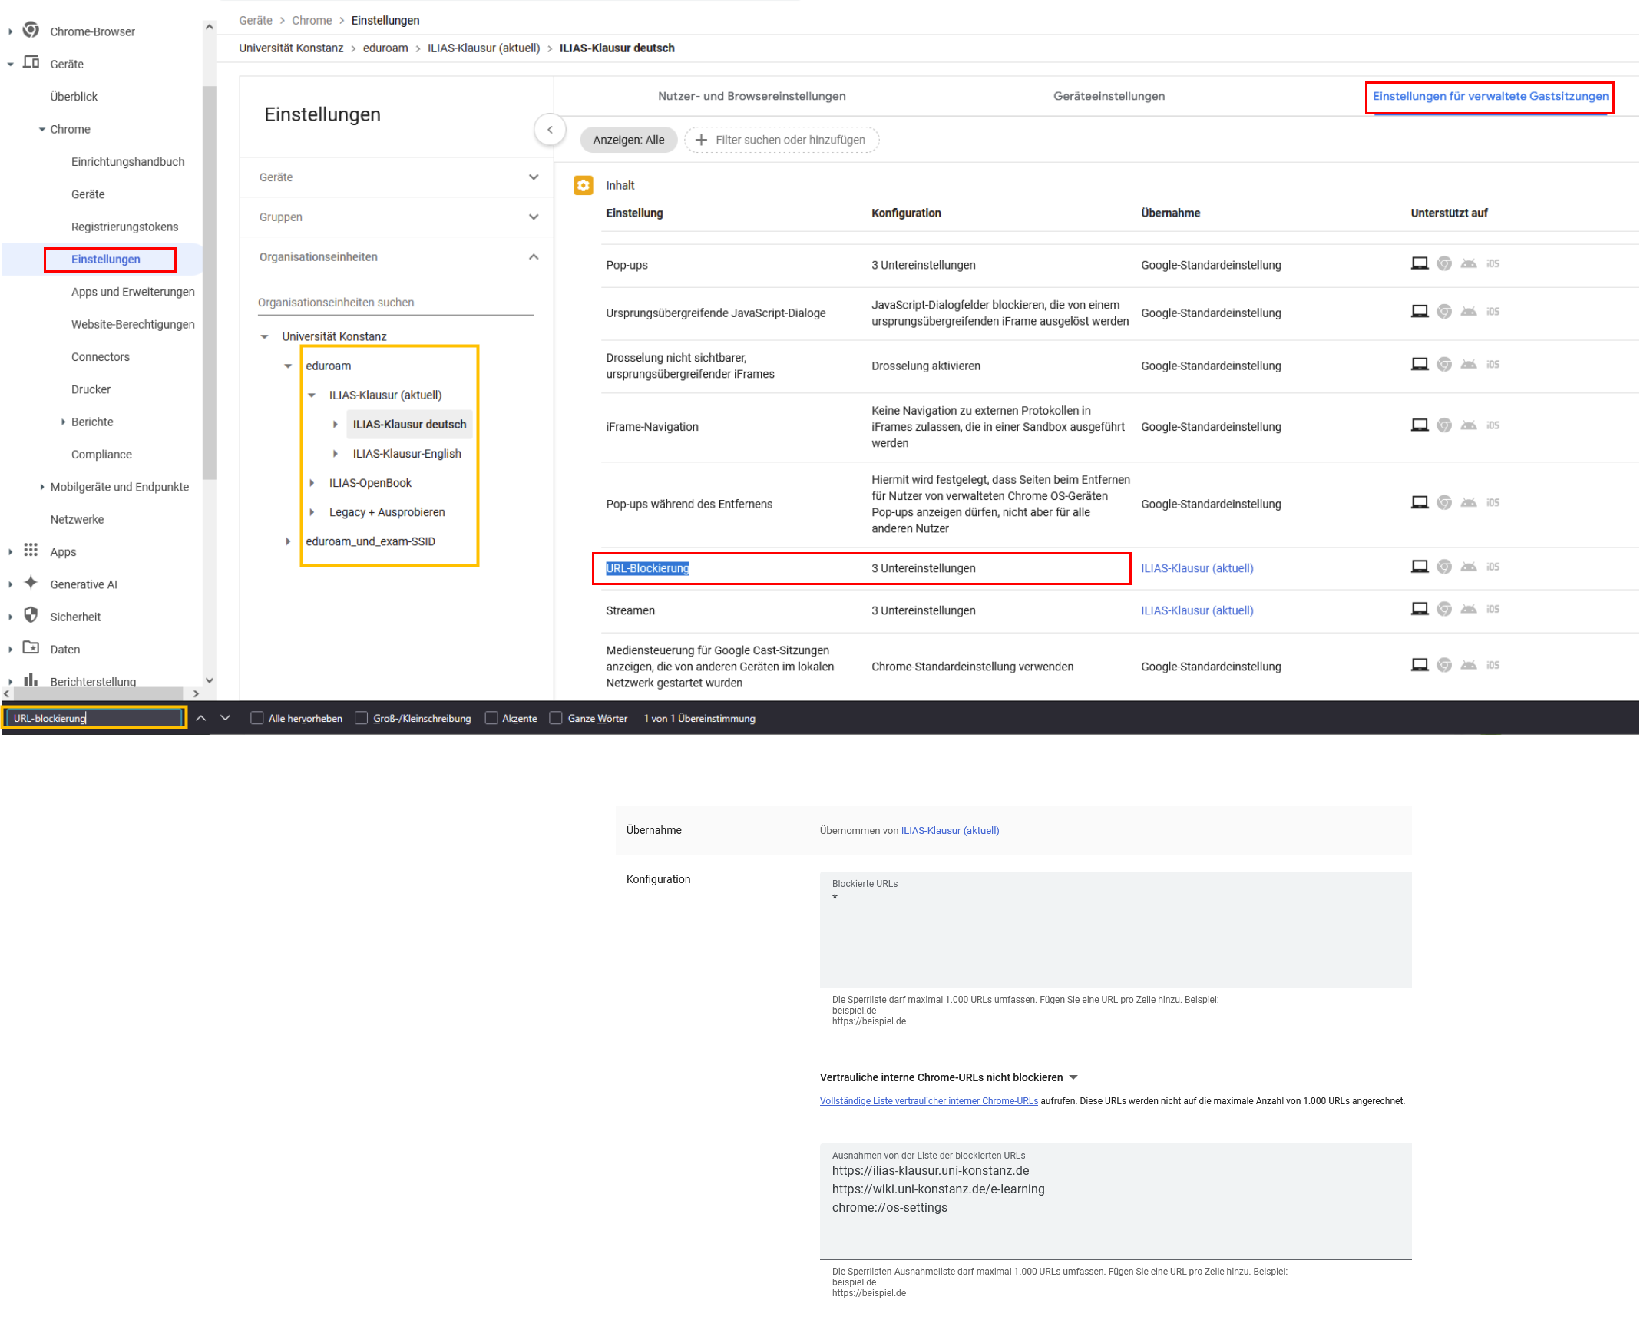Open Apps und Erweiterungen in sidebar
This screenshot has width=1640, height=1320.
(133, 292)
